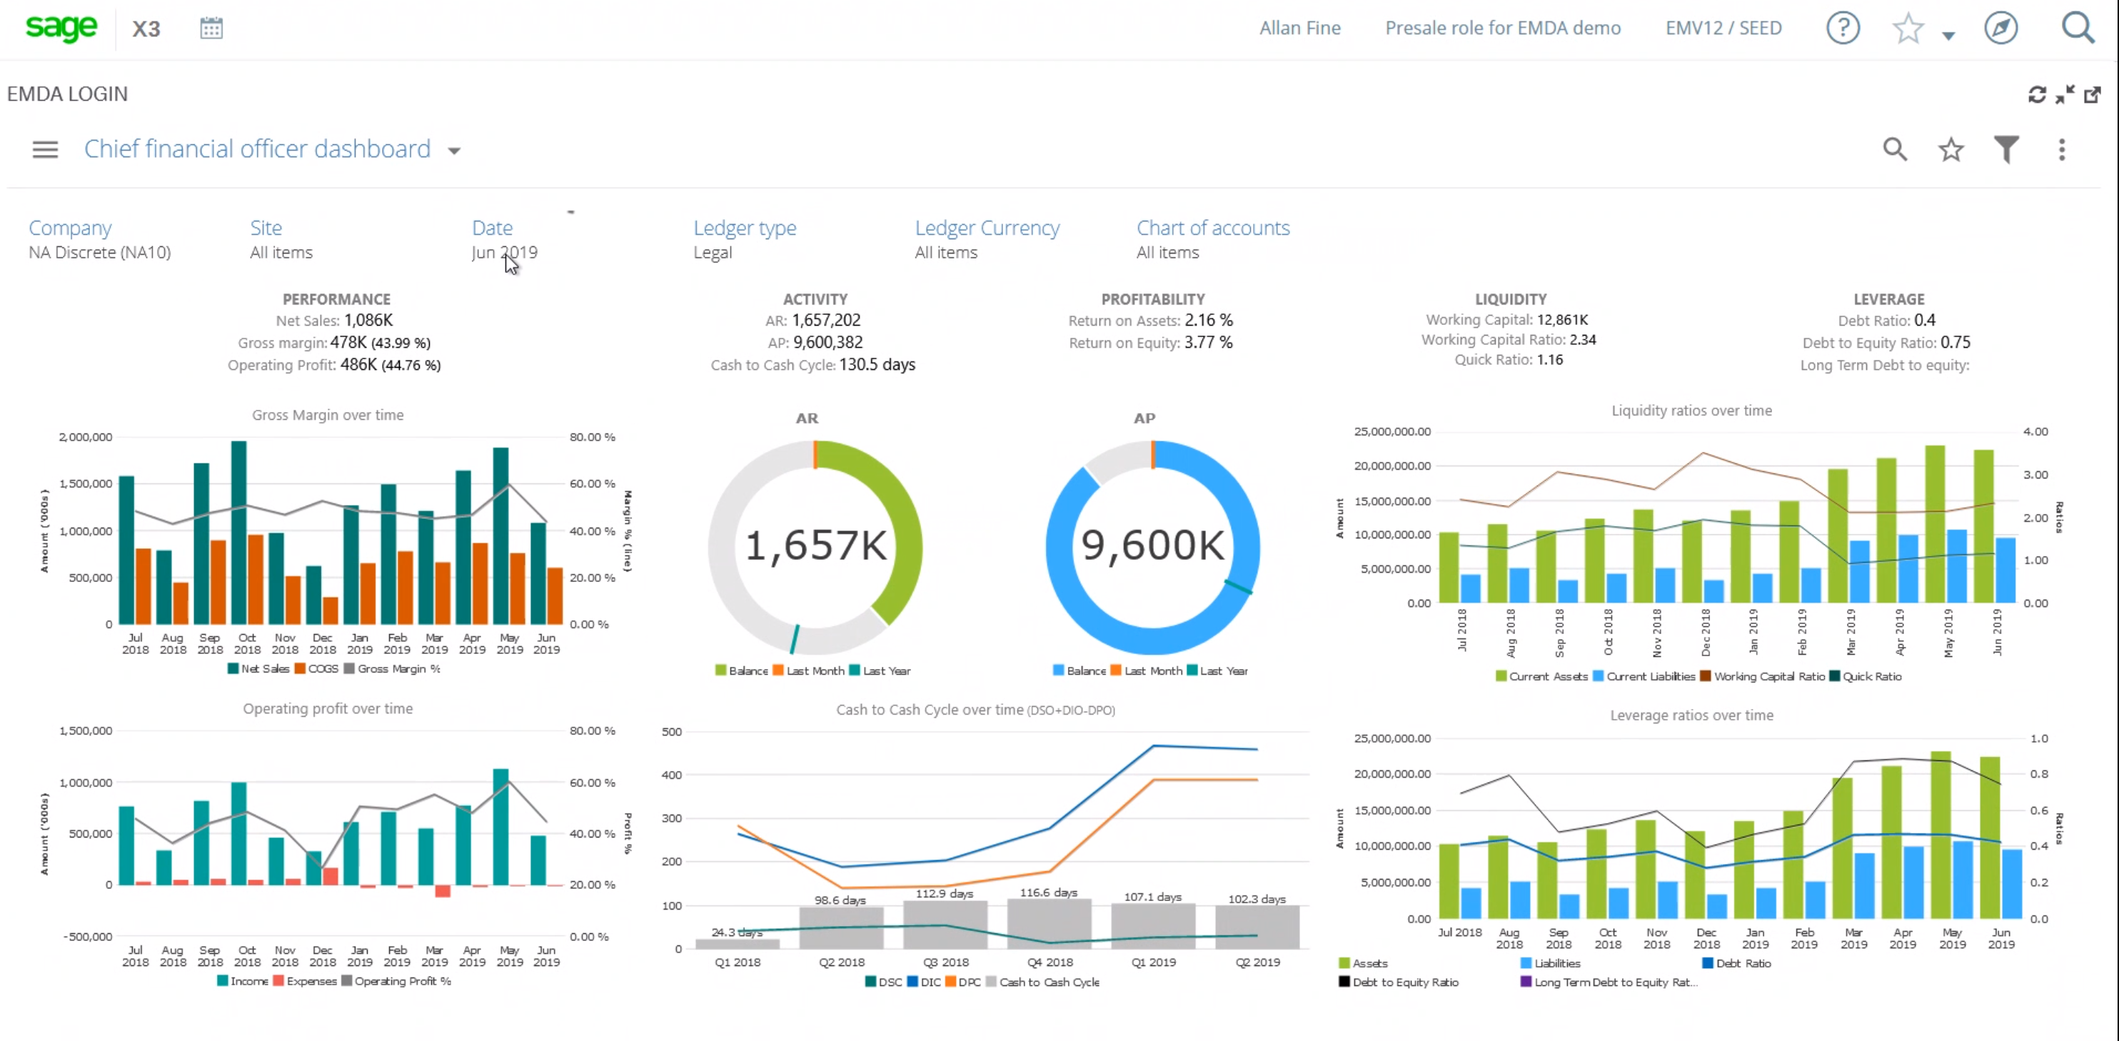Open the dashboard filter funnel icon
Viewport: 2119px width, 1041px height.
pyautogui.click(x=2005, y=149)
